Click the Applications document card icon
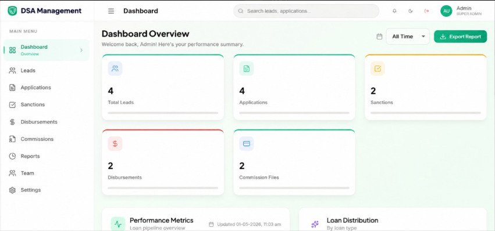This screenshot has width=495, height=231. tap(246, 68)
